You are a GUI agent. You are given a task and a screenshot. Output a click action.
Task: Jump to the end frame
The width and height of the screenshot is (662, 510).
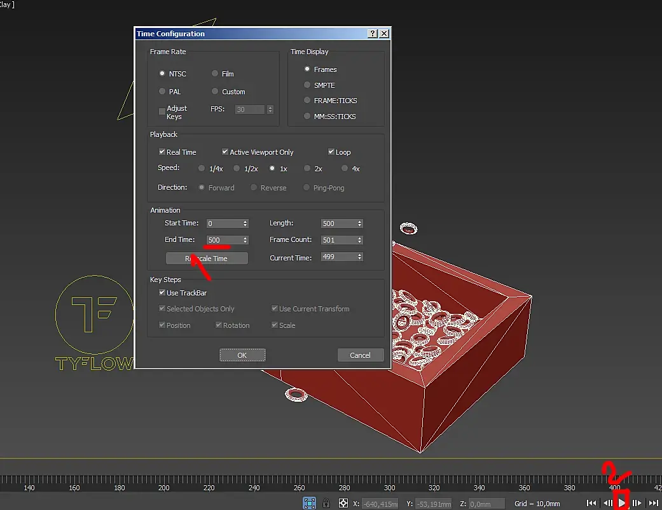pos(654,503)
